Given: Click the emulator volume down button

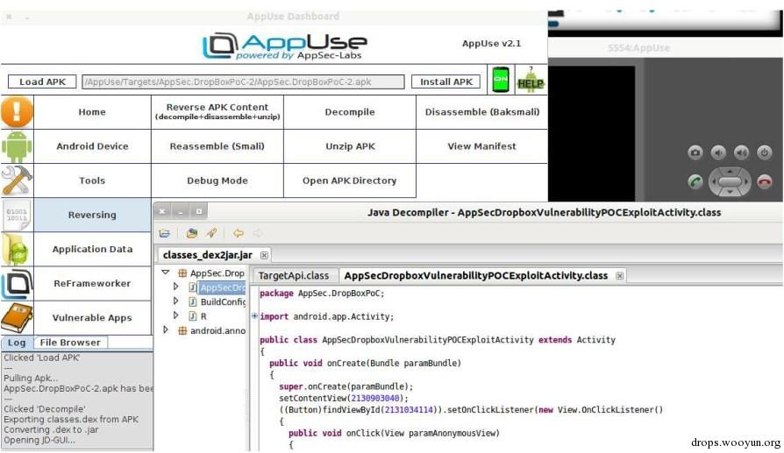Looking at the screenshot, I should (718, 152).
